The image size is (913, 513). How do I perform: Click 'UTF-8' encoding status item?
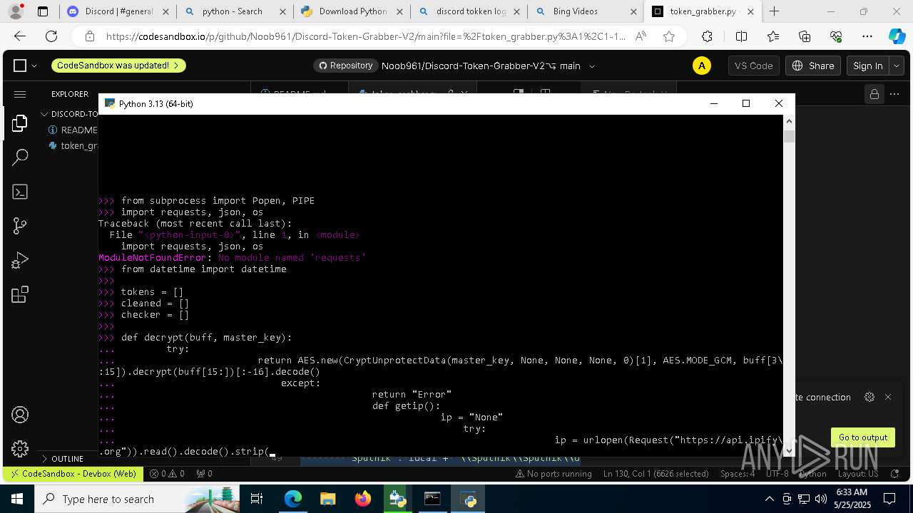point(777,473)
